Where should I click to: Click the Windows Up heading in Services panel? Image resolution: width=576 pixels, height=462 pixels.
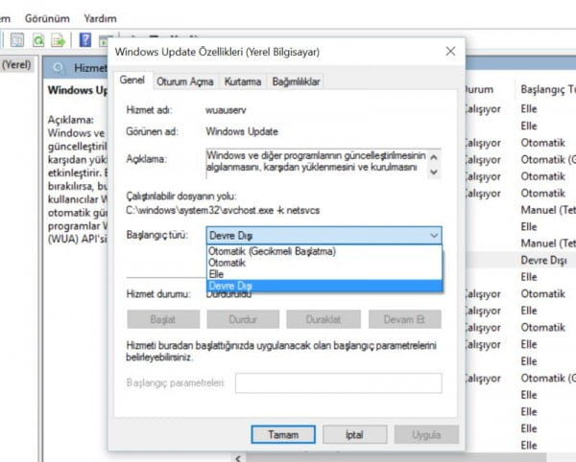pyautogui.click(x=78, y=90)
